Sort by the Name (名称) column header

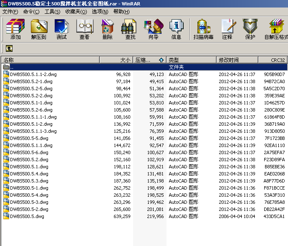click(51, 60)
